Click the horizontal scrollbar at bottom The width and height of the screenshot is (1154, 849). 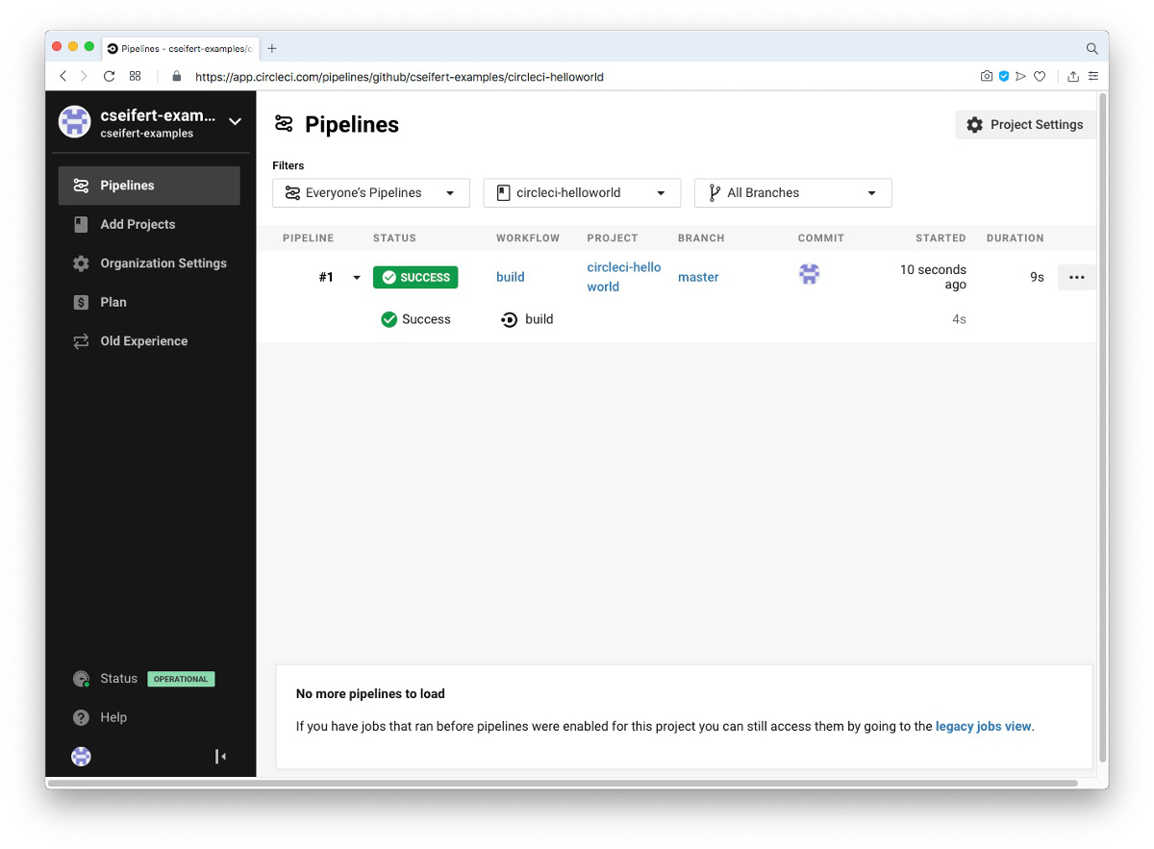coord(563,783)
